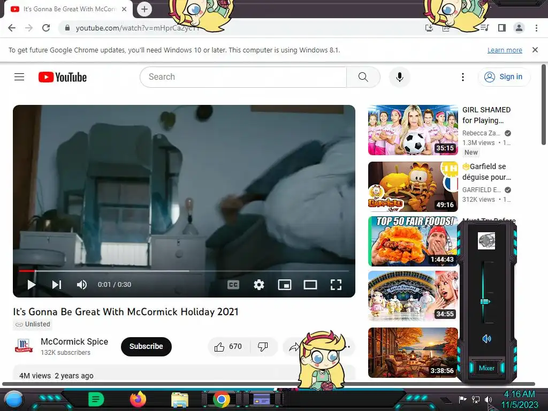Open video player settings gear
548x411 pixels.
259,285
